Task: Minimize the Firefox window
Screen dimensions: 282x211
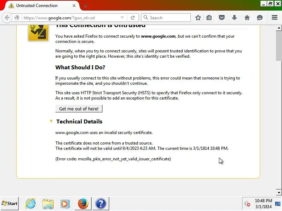Action: click(x=263, y=4)
